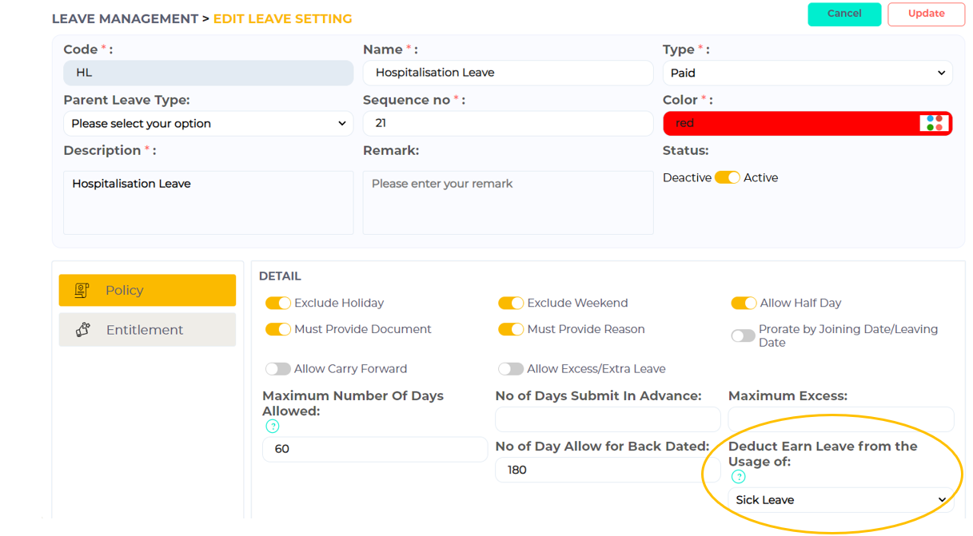Enable the Allow Carry Forward toggle
Viewport: 973px width, 536px height.
pos(278,369)
